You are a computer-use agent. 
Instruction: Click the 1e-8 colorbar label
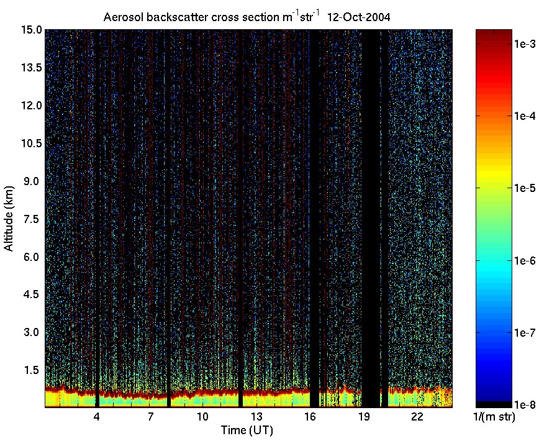coord(525,405)
